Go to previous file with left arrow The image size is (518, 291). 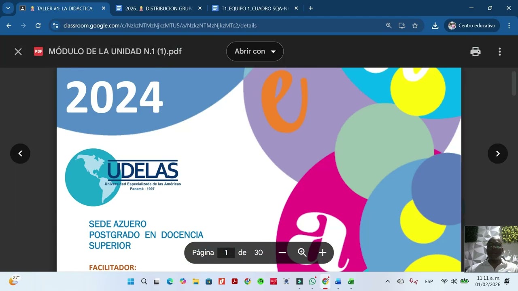pyautogui.click(x=20, y=154)
